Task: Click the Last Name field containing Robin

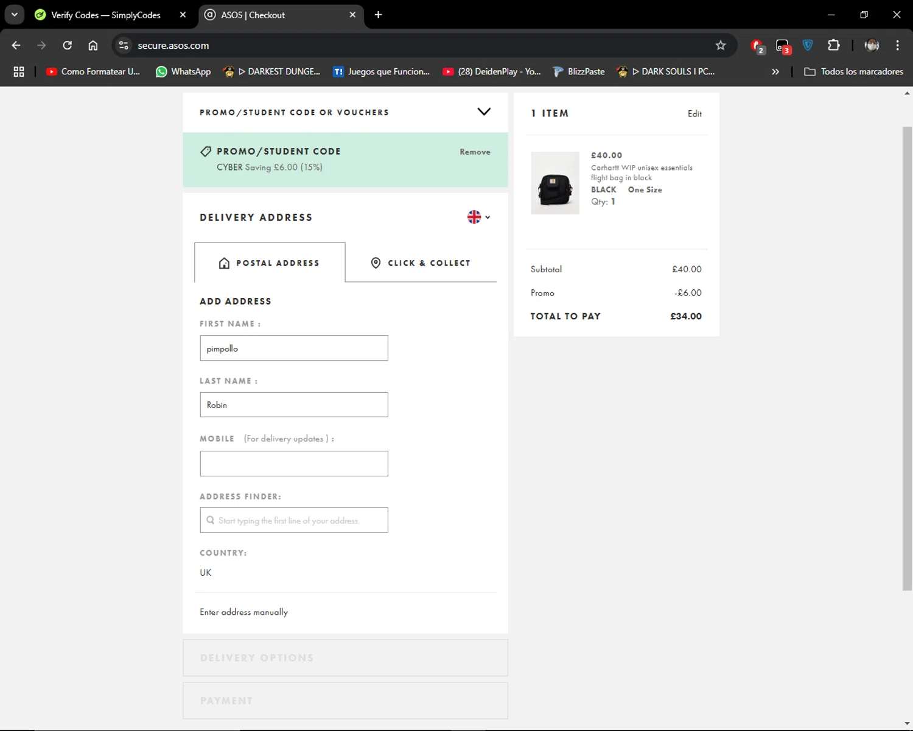Action: tap(294, 404)
